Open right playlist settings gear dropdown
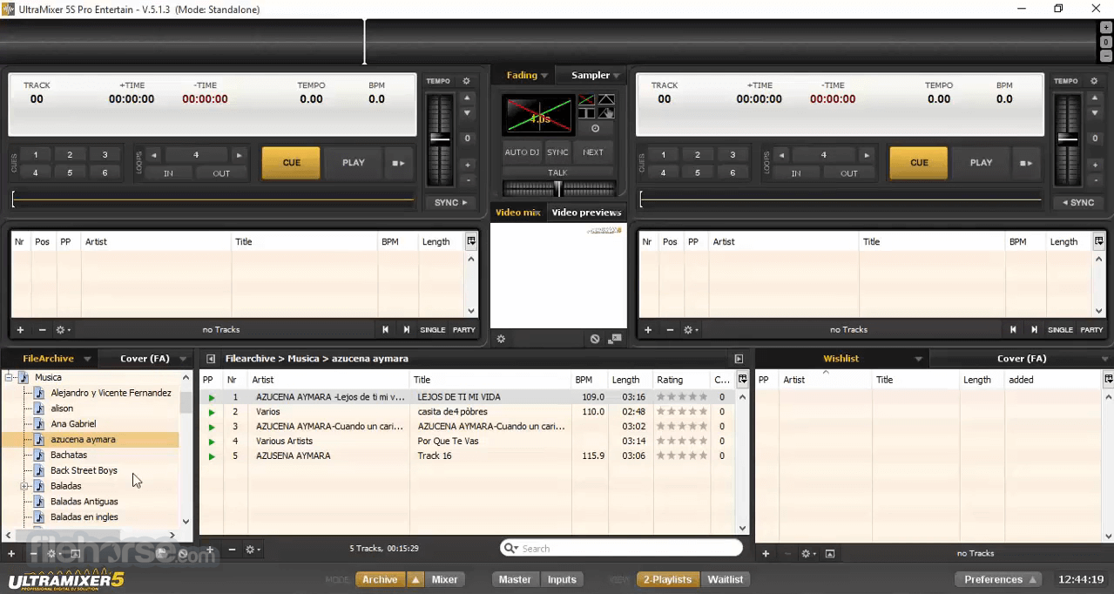1114x594 pixels. [x=691, y=330]
